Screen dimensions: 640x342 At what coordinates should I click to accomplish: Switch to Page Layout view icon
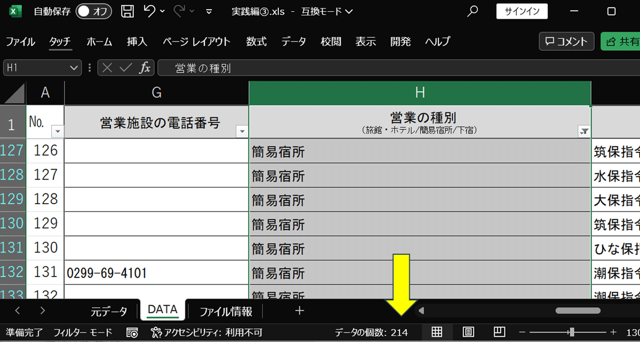(x=468, y=332)
